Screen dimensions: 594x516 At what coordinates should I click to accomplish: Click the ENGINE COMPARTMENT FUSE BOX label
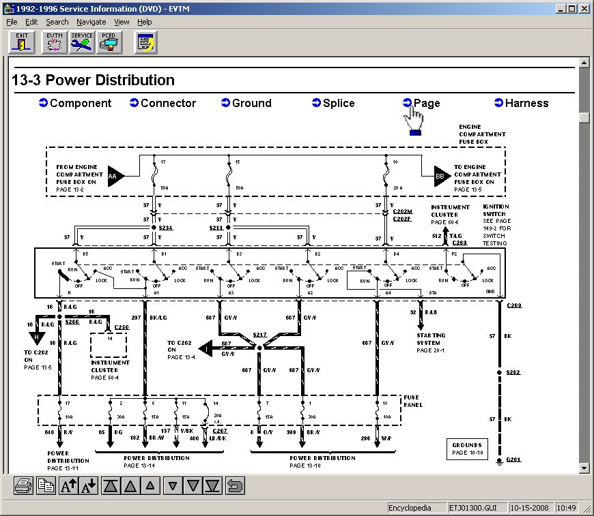pos(482,134)
